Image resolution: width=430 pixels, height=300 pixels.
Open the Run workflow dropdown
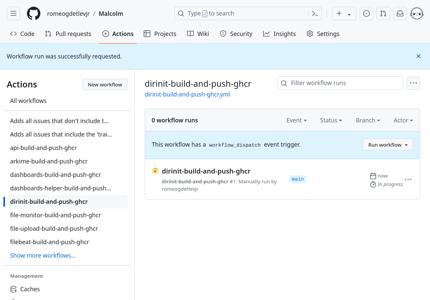pos(388,145)
